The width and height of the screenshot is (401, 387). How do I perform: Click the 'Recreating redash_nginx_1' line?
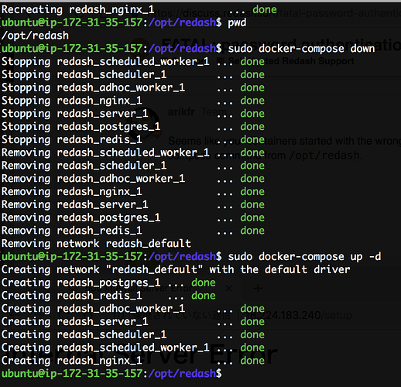[x=139, y=9]
